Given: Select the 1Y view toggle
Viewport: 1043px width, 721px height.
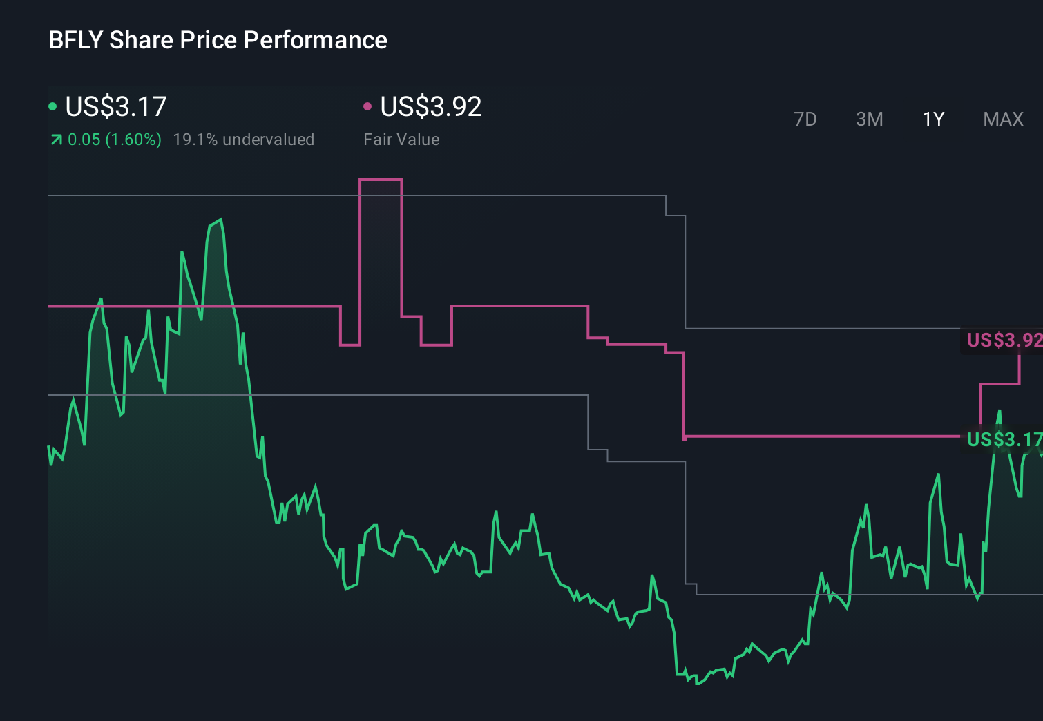Looking at the screenshot, I should [932, 119].
